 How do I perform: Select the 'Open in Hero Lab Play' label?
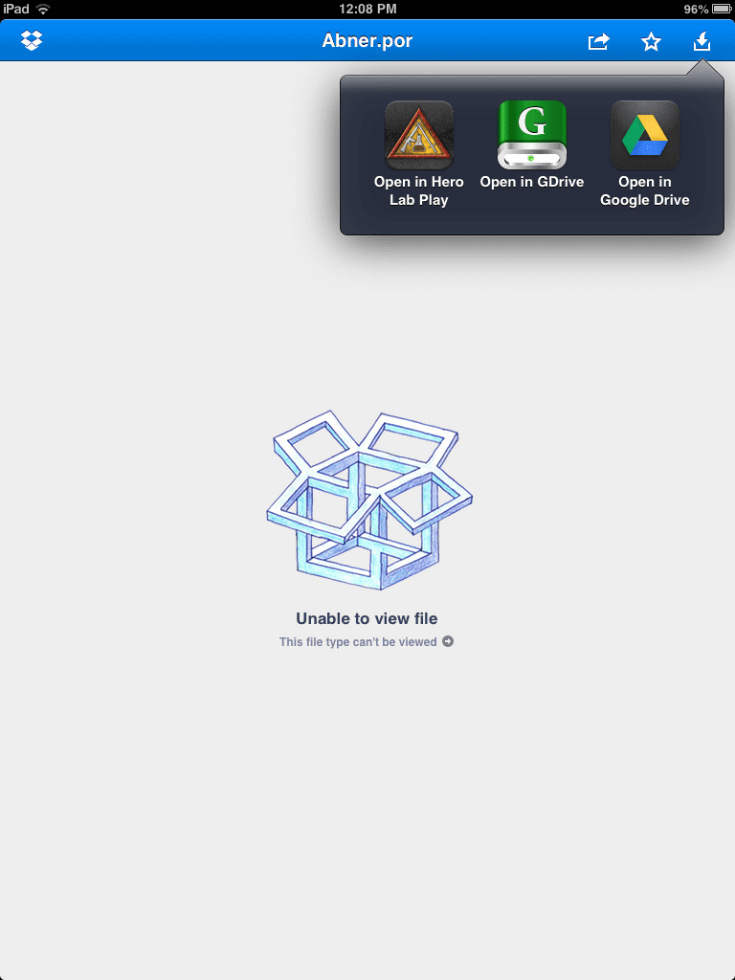pos(419,190)
